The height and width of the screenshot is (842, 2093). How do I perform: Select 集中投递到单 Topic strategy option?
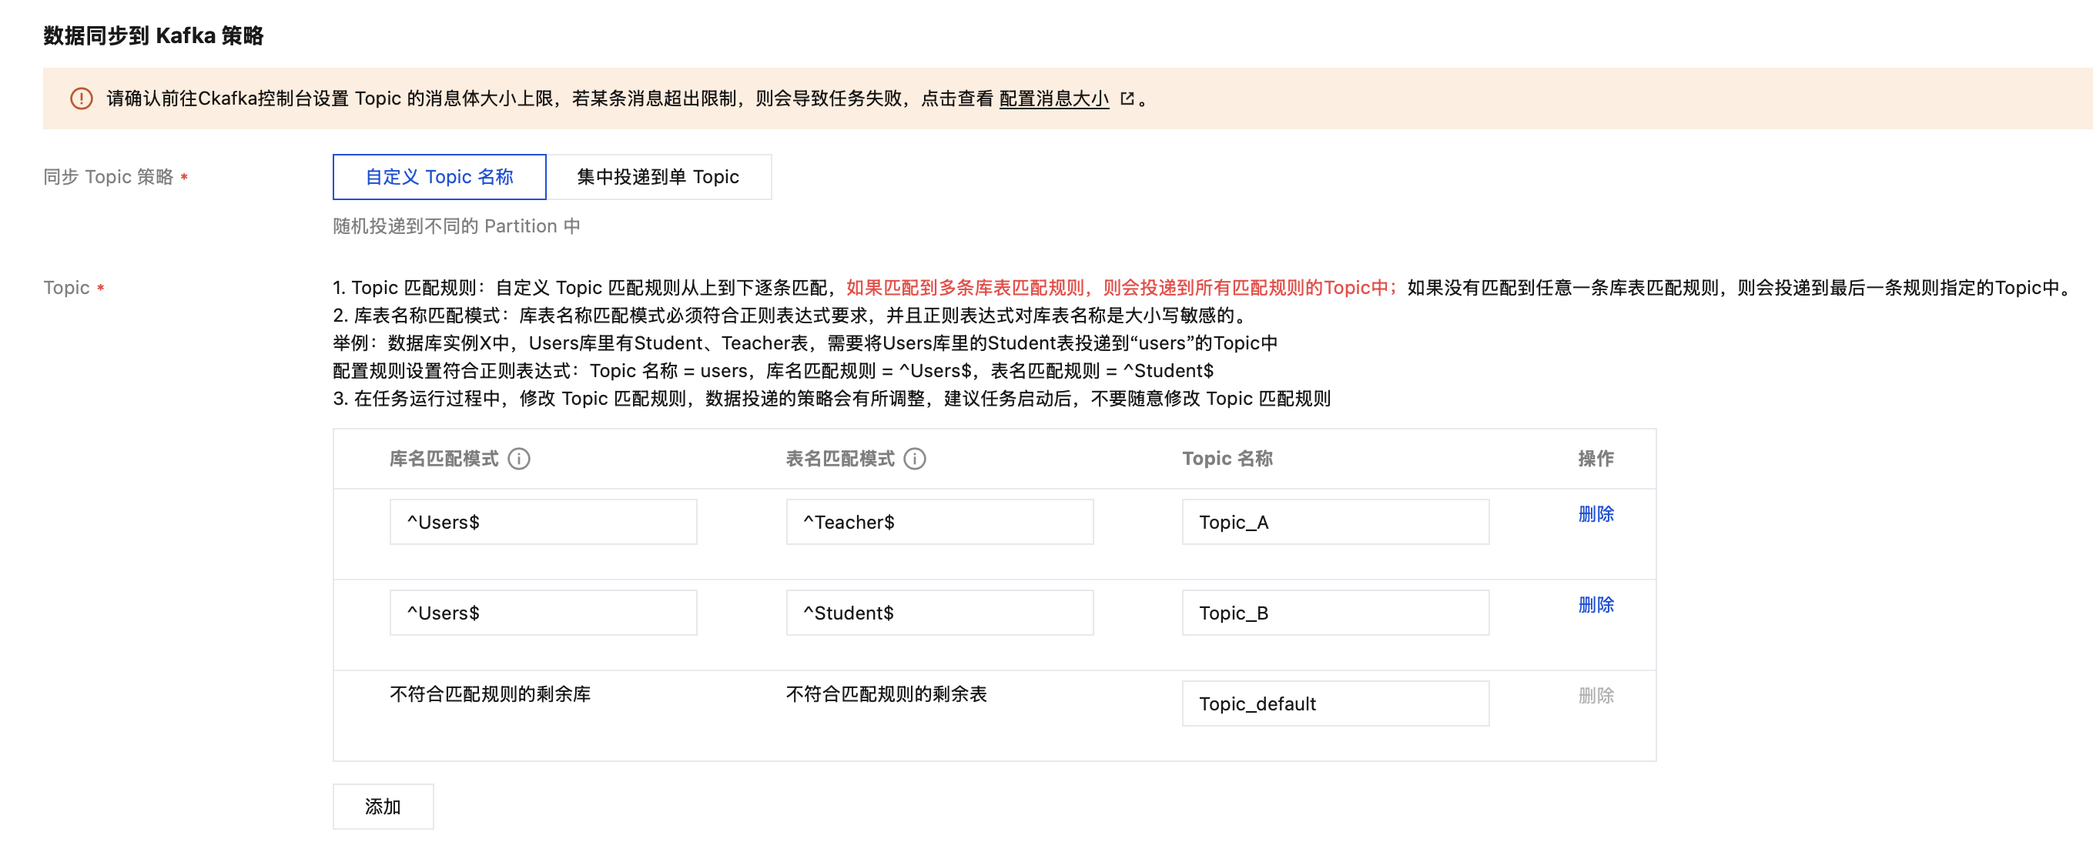pos(658,177)
